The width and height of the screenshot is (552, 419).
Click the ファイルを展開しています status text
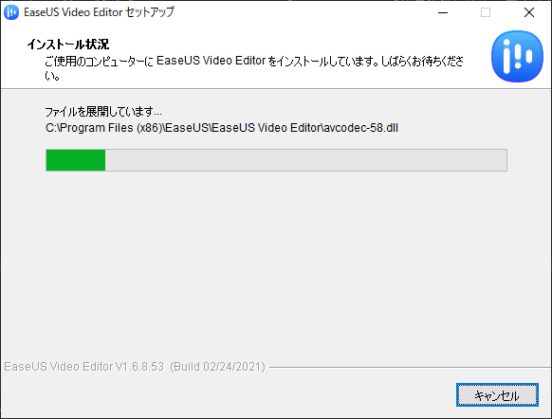(103, 112)
